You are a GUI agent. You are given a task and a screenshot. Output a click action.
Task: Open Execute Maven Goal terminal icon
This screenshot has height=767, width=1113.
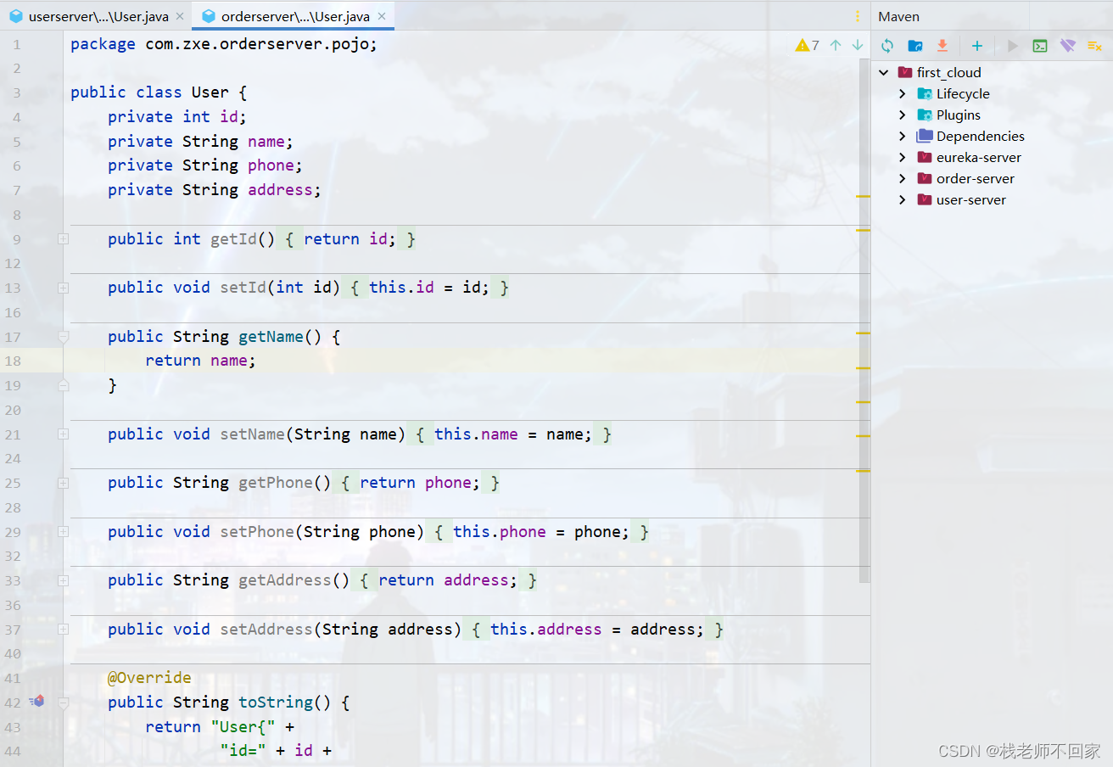point(1040,46)
